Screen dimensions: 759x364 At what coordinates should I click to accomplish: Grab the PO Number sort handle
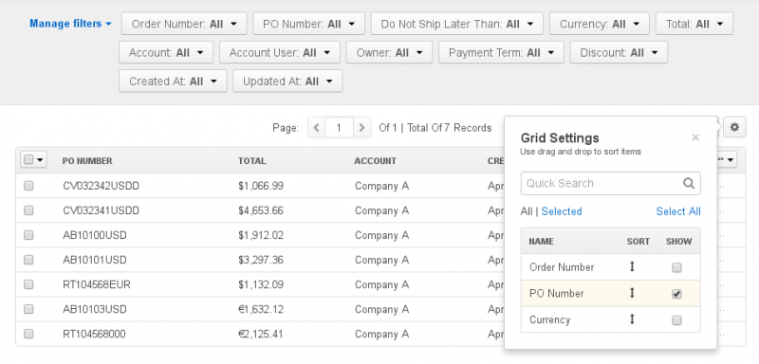pyautogui.click(x=632, y=293)
